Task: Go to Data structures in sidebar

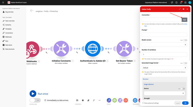Action: click(10, 49)
